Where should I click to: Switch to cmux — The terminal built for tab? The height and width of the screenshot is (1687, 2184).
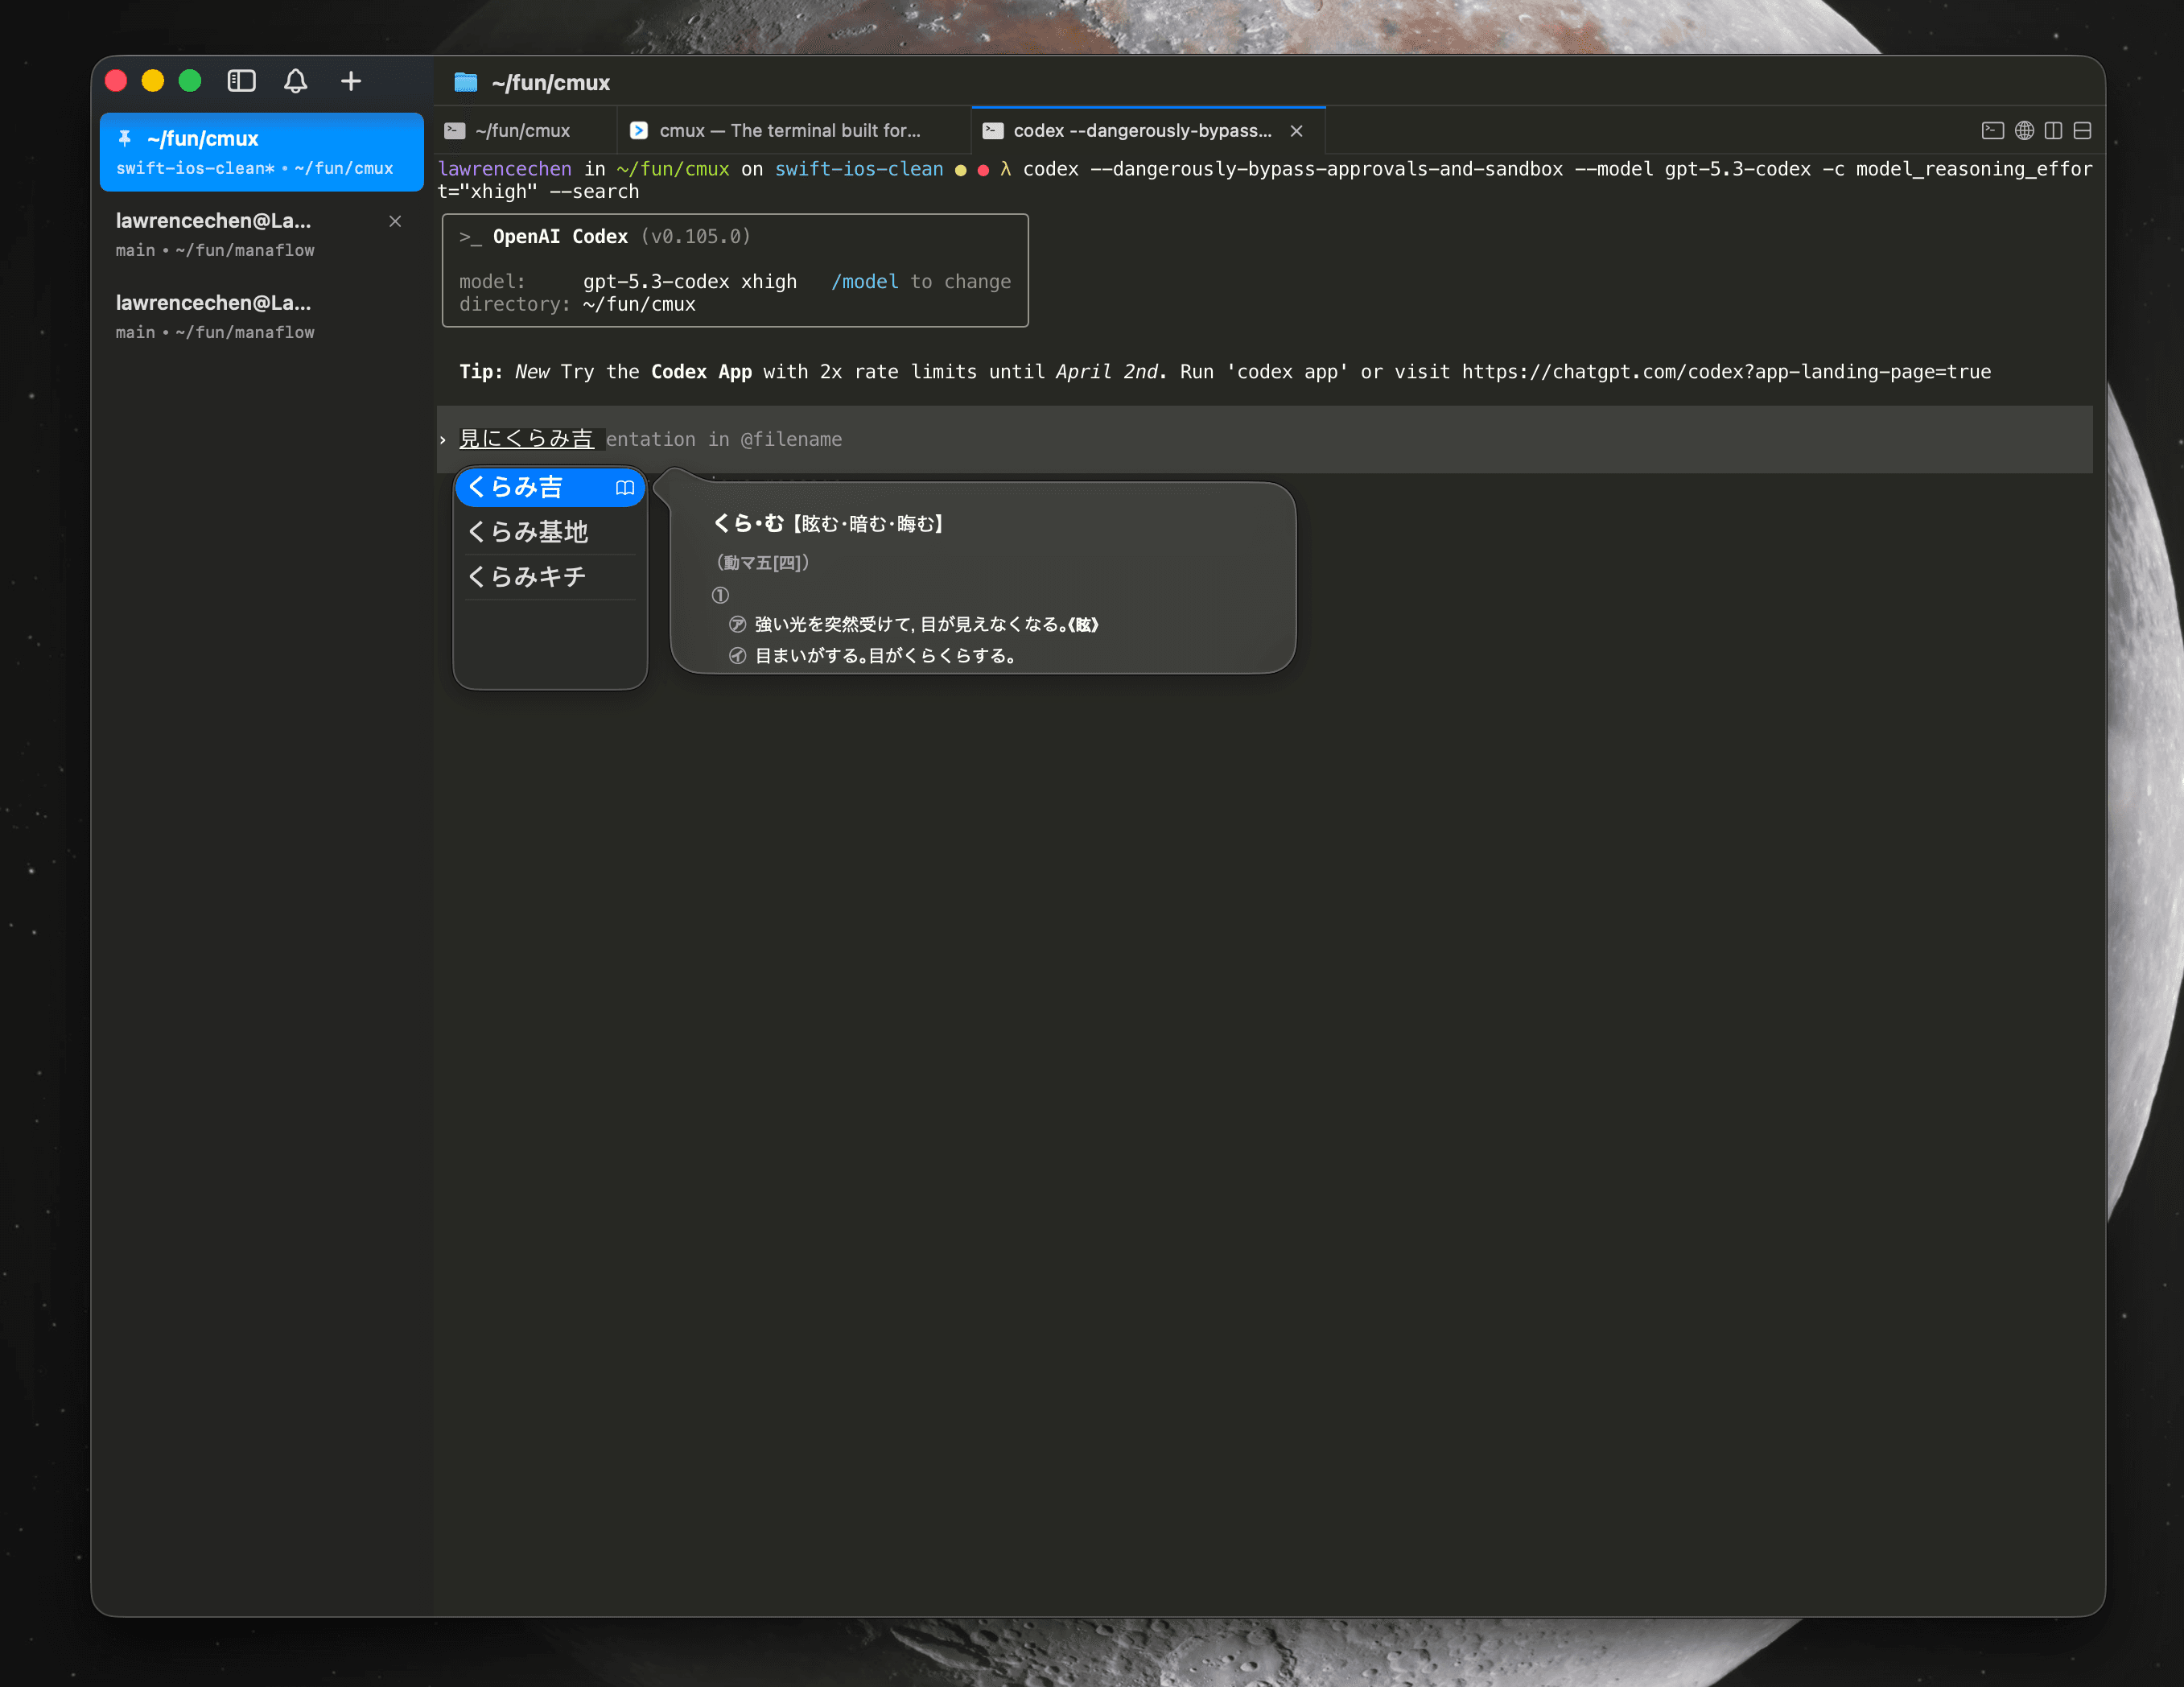pyautogui.click(x=790, y=131)
